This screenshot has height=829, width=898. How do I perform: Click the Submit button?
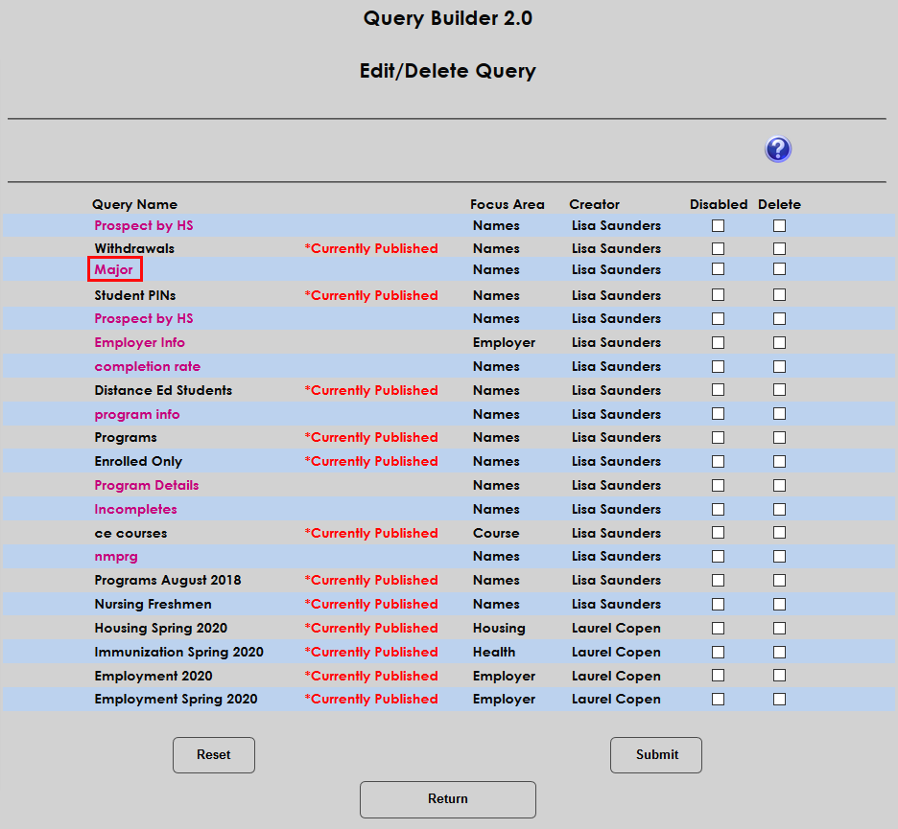655,755
